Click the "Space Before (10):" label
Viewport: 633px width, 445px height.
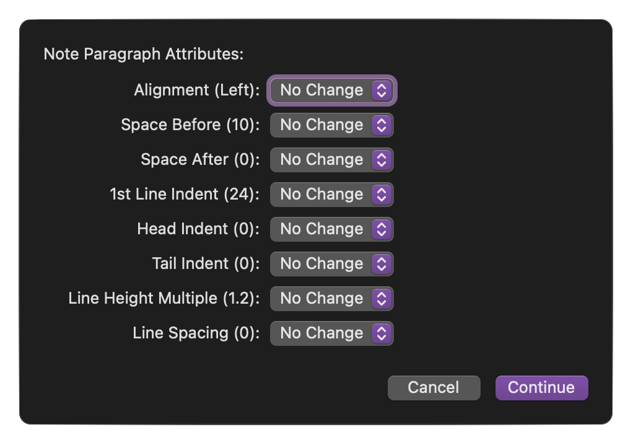[190, 125]
